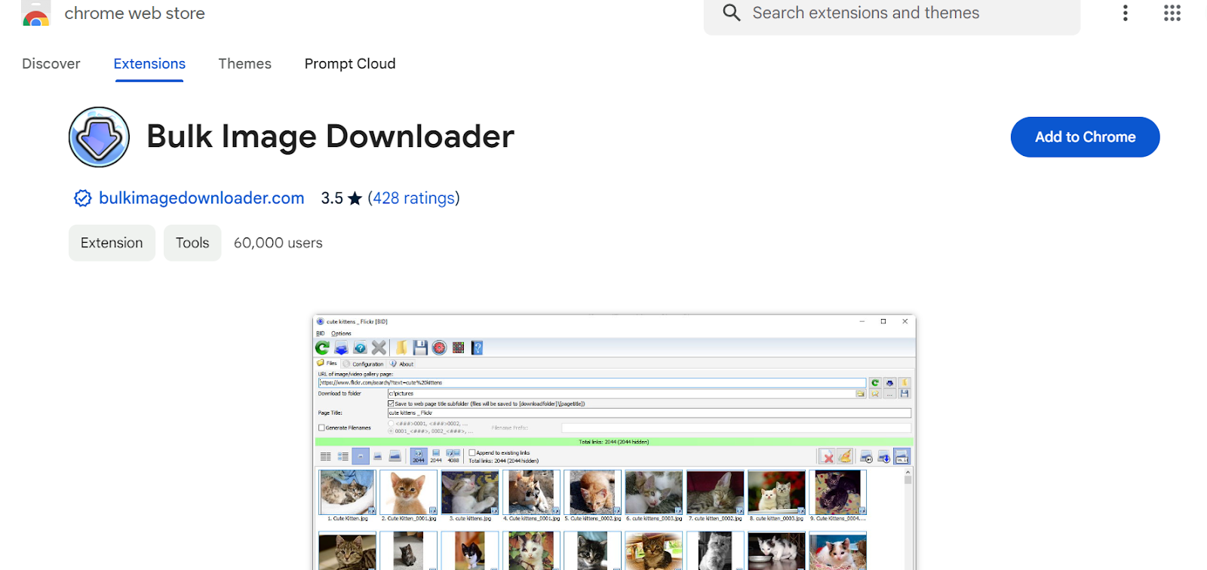Image resolution: width=1207 pixels, height=570 pixels.
Task: Select the plain list view icon
Action: 325,456
